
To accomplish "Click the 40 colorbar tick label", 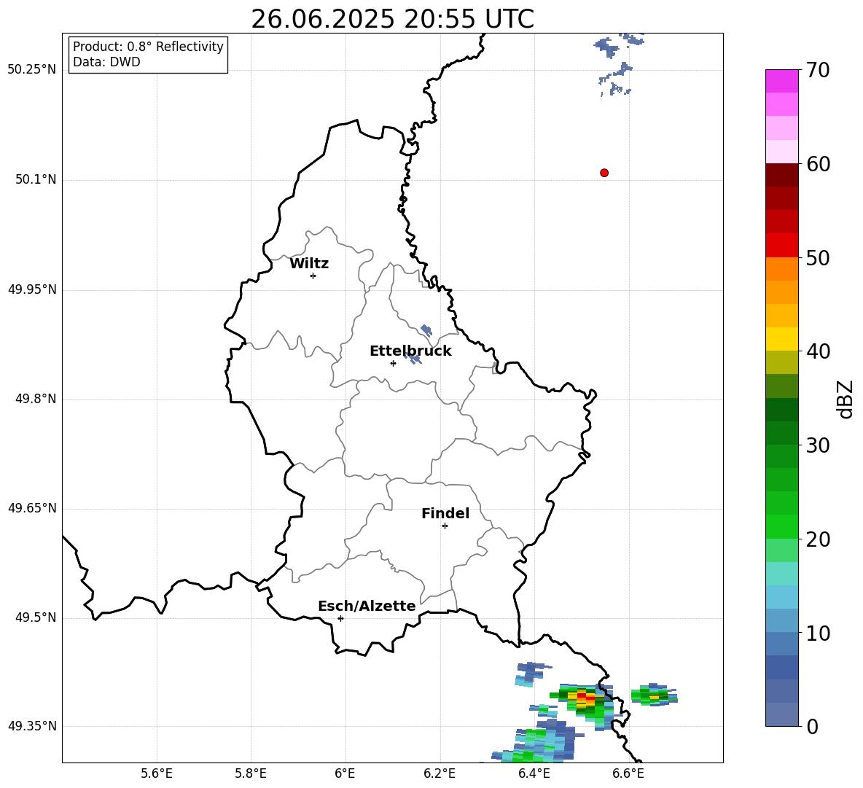I will (818, 351).
